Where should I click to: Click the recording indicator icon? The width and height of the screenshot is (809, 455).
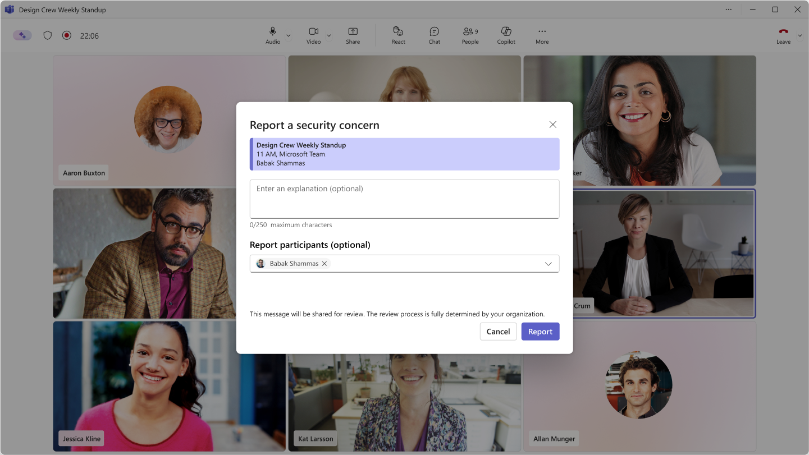pos(67,35)
